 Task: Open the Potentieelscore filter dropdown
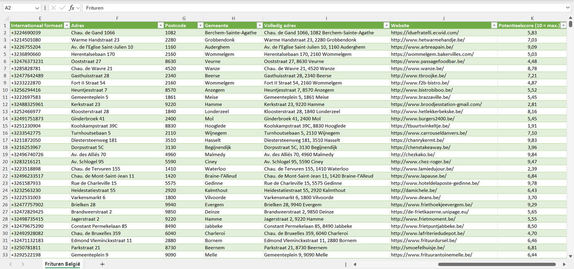click(x=563, y=25)
